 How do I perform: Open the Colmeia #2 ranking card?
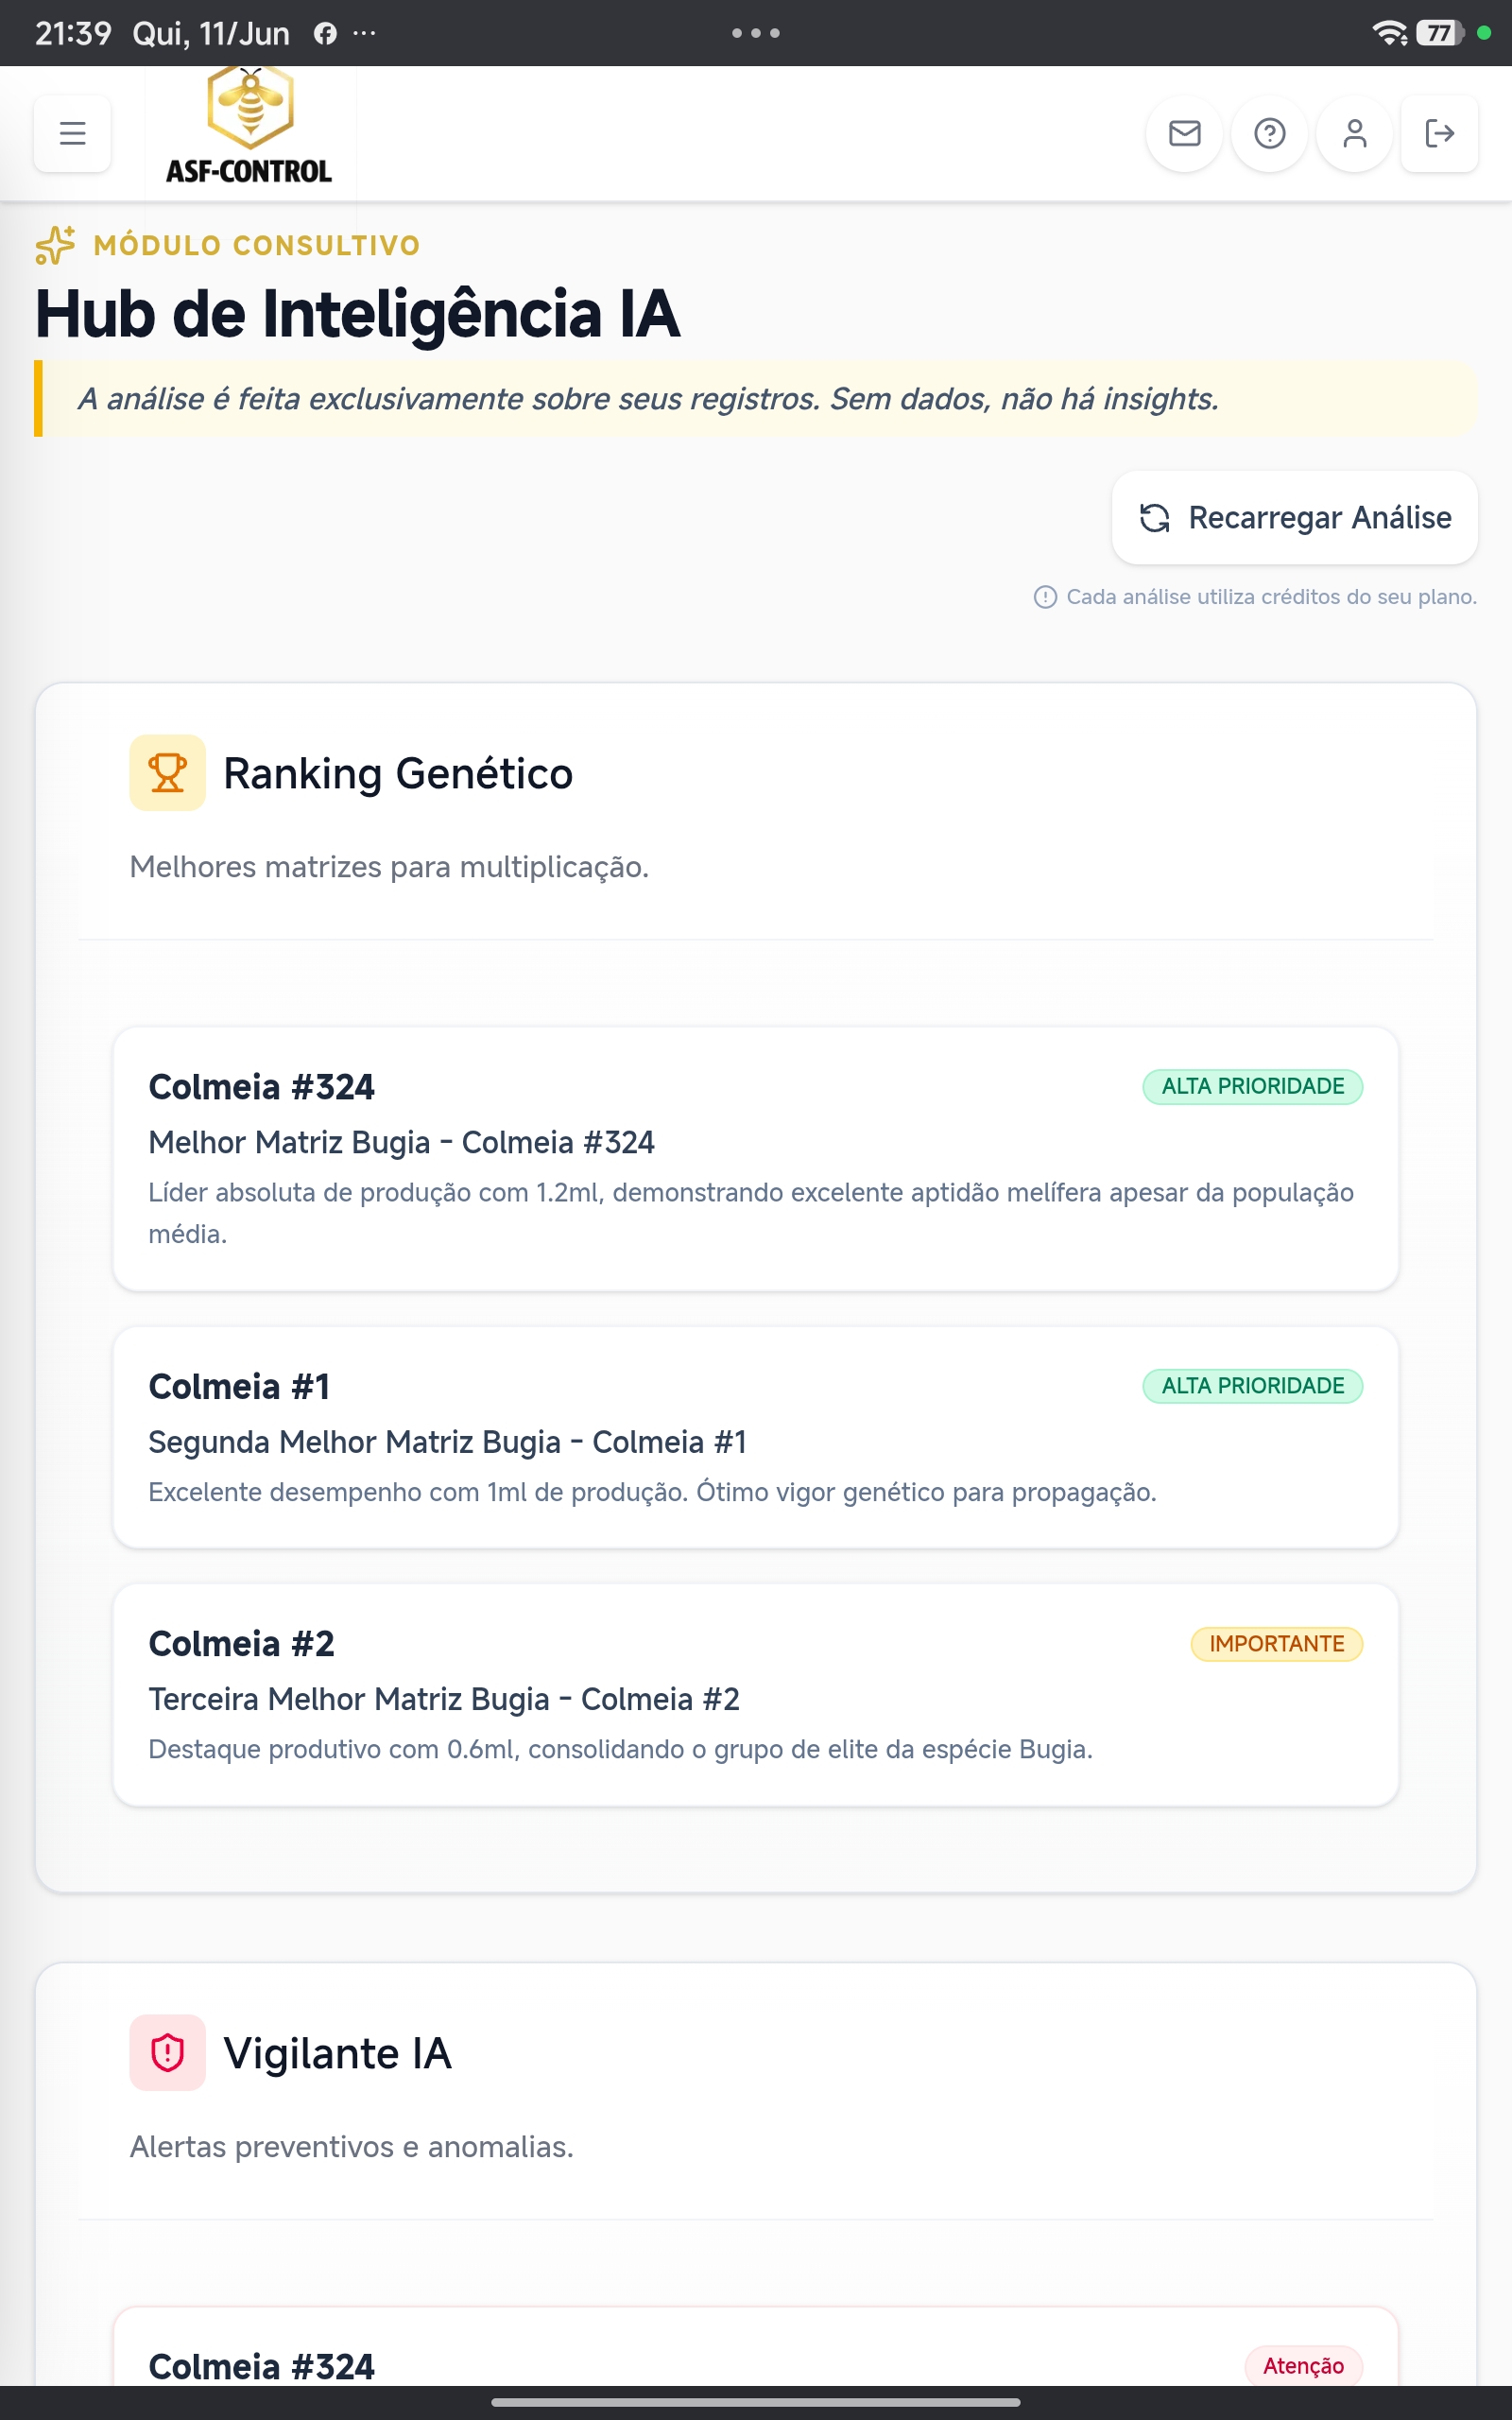756,1695
